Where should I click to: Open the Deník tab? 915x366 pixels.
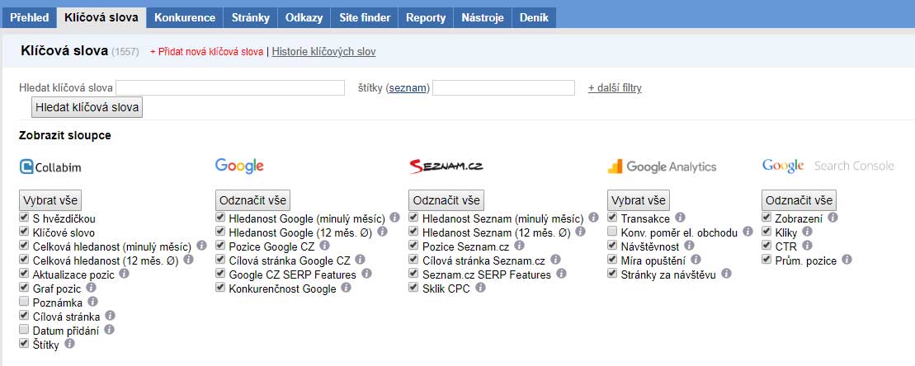[x=534, y=17]
